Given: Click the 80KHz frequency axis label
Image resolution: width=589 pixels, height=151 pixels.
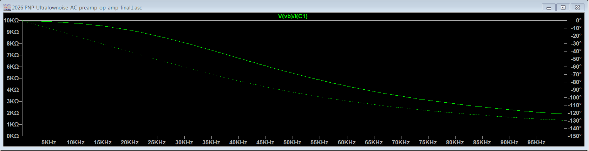Looking at the screenshot, I should (455, 143).
